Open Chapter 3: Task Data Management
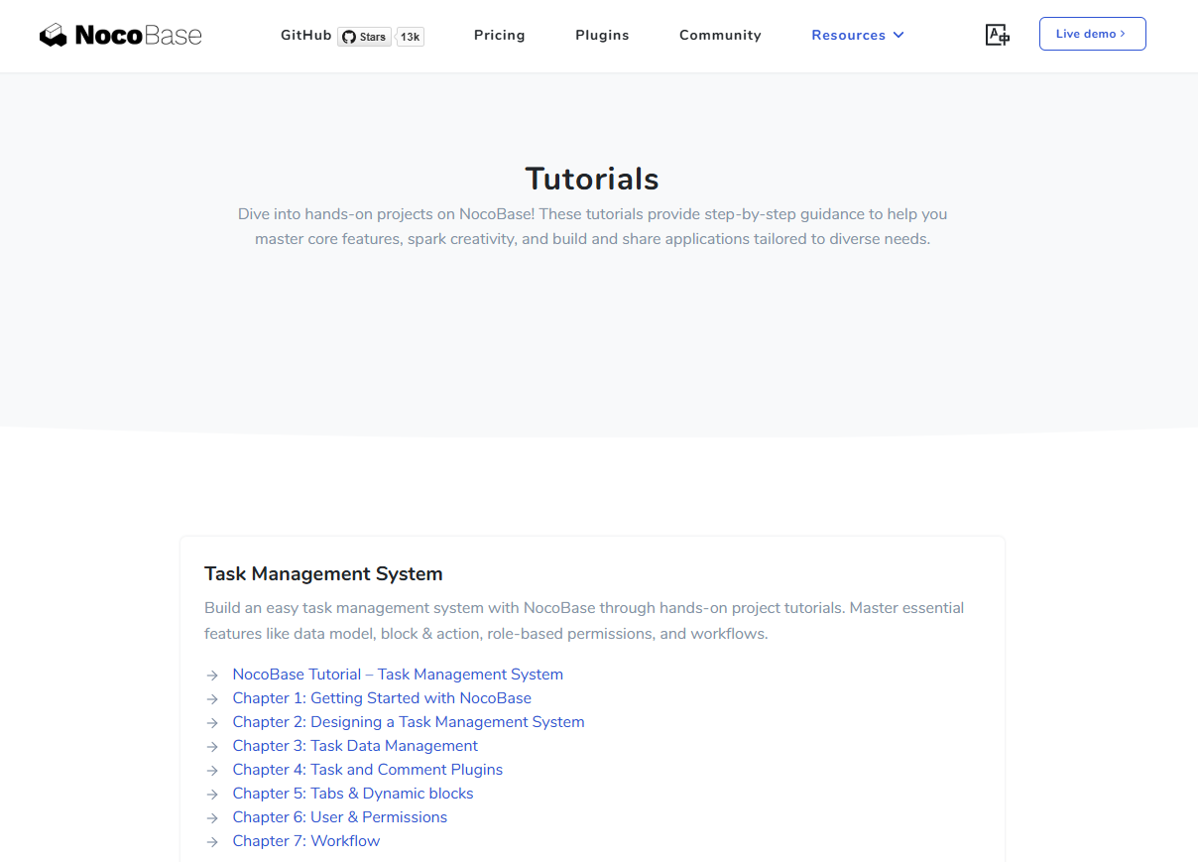Viewport: 1198px width, 862px height. (x=355, y=746)
